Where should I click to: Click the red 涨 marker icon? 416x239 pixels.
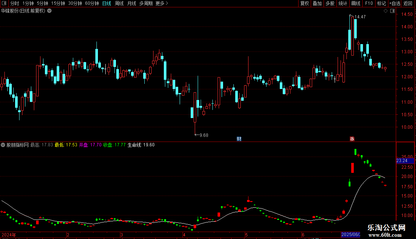click(352, 139)
